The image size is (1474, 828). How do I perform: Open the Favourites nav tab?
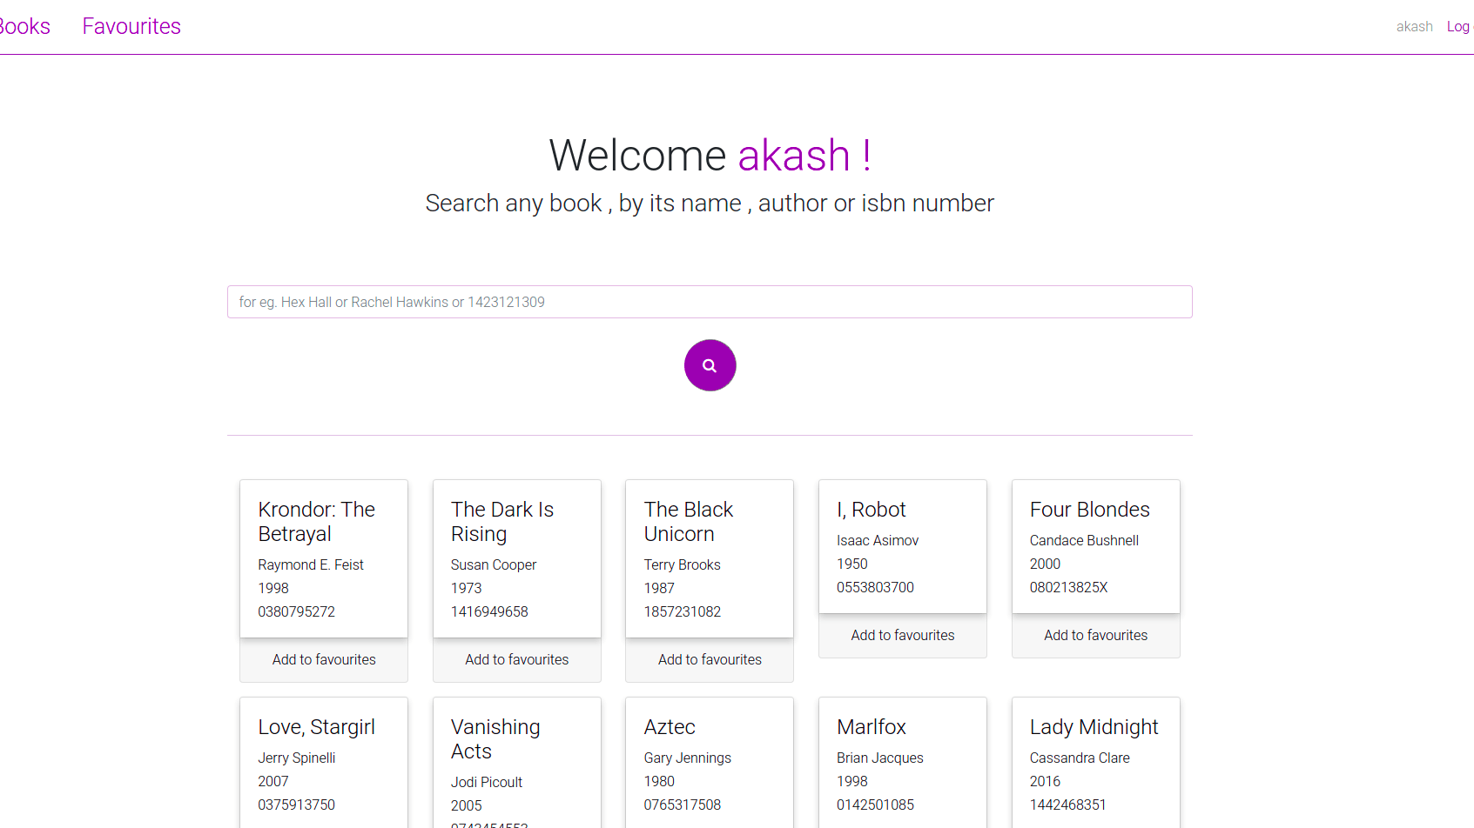click(x=131, y=26)
